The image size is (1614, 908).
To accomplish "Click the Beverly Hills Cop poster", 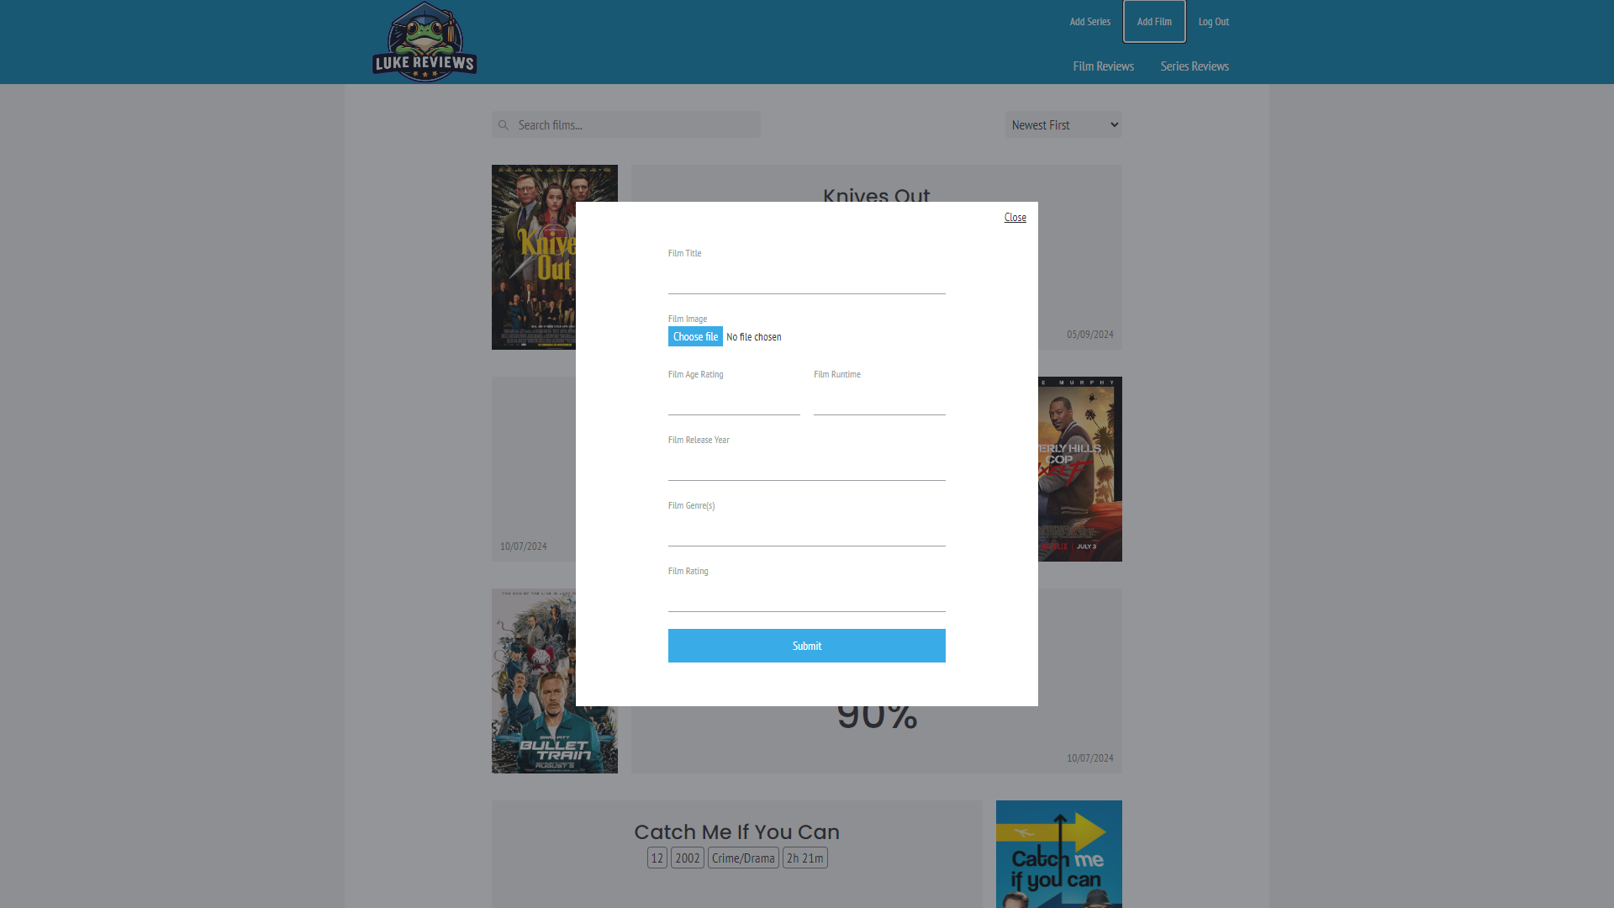I will pyautogui.click(x=1079, y=468).
